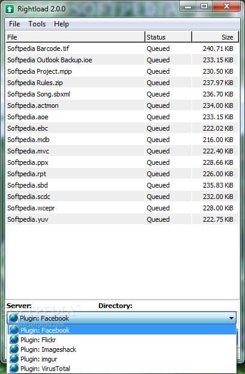The image size is (245, 374).
Task: Click the 228.66 KiB size value
Action: (218, 162)
